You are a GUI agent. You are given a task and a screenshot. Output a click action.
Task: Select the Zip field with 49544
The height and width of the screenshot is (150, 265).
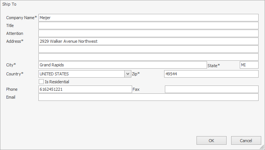point(211,74)
